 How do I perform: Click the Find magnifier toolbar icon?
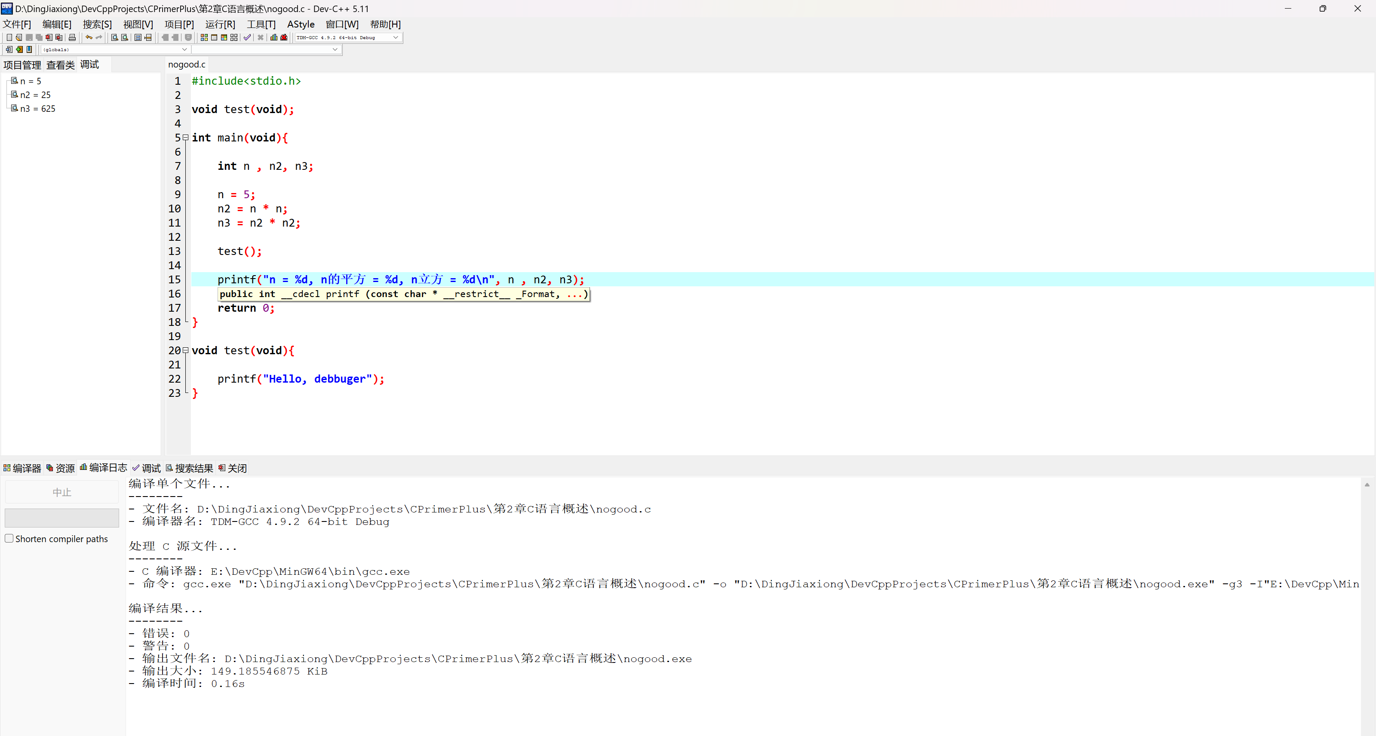(114, 37)
